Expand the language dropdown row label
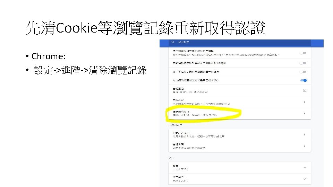Screen dimensions: 333x187 click(x=180, y=168)
